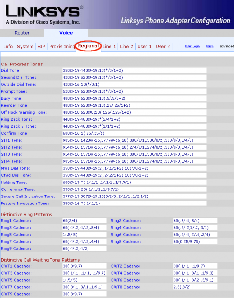Image resolution: width=234 pixels, height=298 pixels.
Task: Focus the Ring6 Cadence field
Action: [x=195, y=235]
